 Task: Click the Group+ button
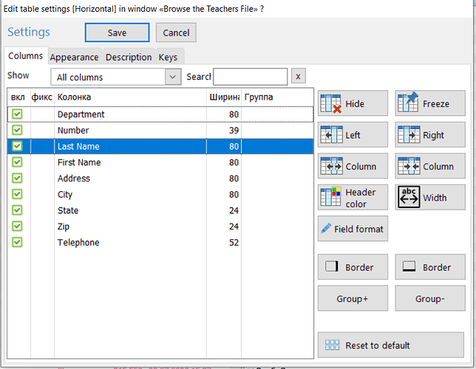coord(353,298)
